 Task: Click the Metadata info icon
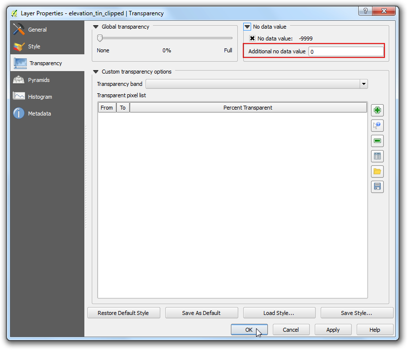click(x=19, y=113)
